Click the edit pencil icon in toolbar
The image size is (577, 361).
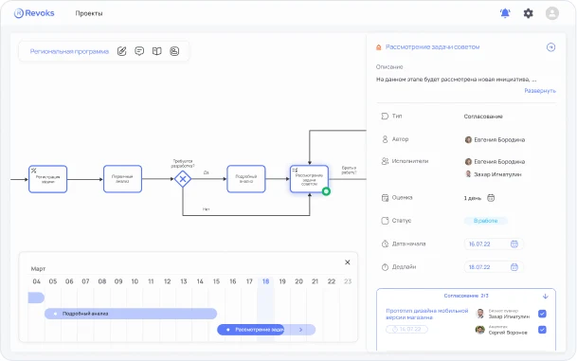tap(122, 51)
